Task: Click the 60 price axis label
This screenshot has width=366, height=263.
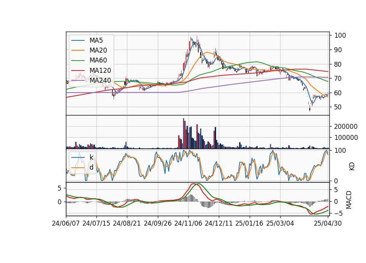Action: (x=338, y=93)
